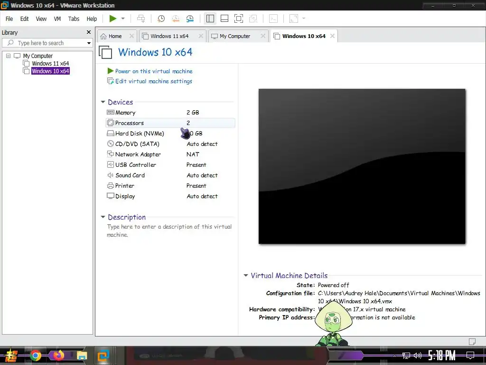Viewport: 486px width, 365px height.
Task: Open Google Chrome from the taskbar
Action: click(36, 355)
